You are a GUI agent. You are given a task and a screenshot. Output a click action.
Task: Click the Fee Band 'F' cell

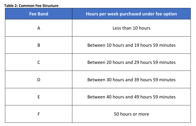[39, 114]
